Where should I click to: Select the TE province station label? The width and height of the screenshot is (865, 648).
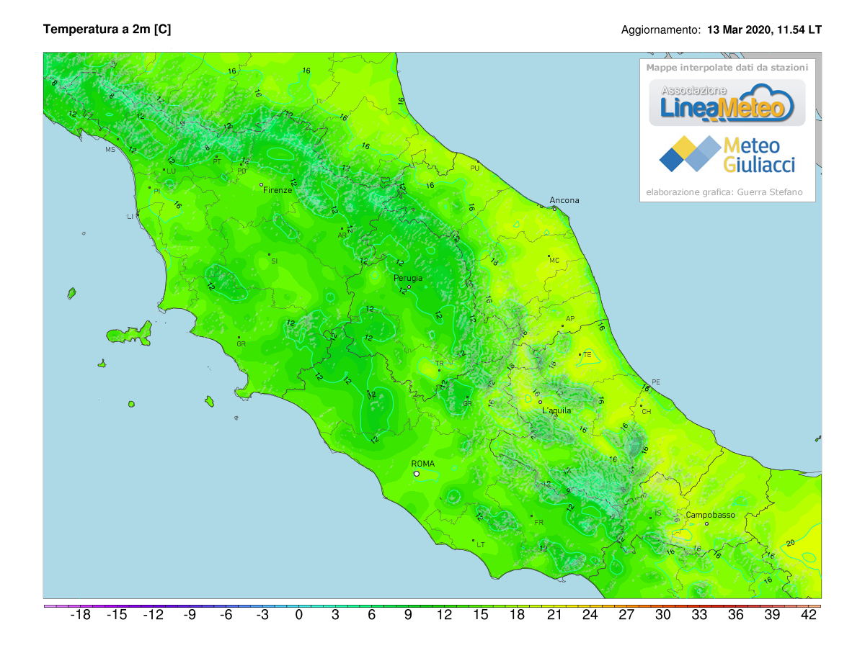[x=587, y=355]
